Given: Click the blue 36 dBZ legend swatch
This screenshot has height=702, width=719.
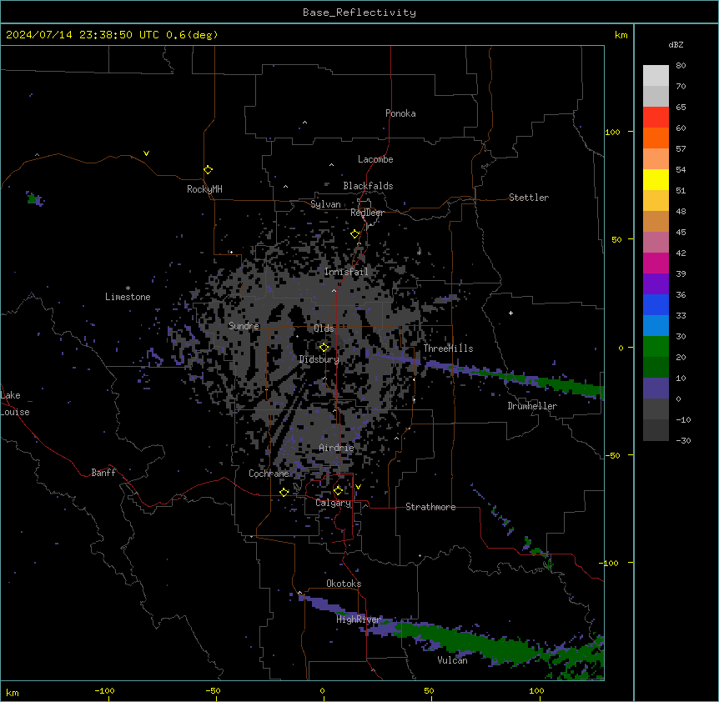Looking at the screenshot, I should coord(656,304).
